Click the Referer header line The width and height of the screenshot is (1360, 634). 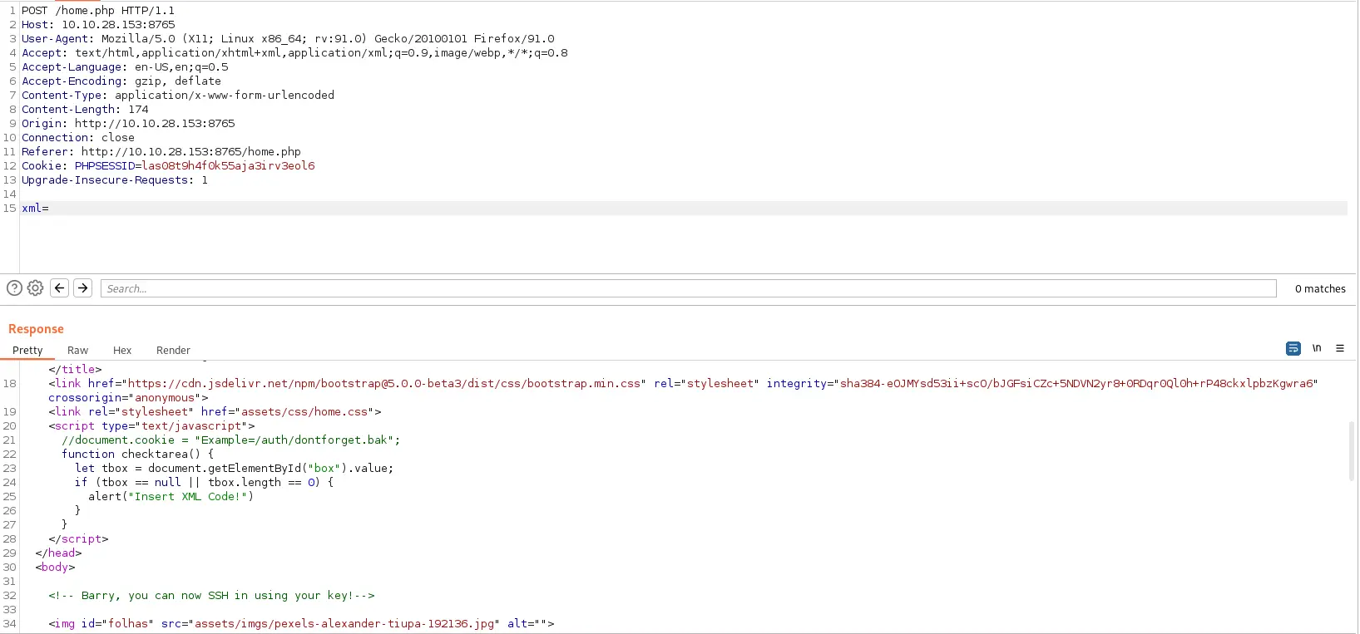pyautogui.click(x=161, y=152)
